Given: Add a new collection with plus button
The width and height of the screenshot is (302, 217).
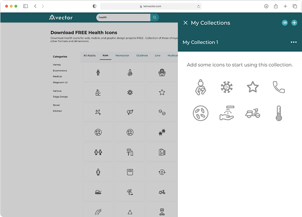Looking at the screenshot, I should [294, 23].
